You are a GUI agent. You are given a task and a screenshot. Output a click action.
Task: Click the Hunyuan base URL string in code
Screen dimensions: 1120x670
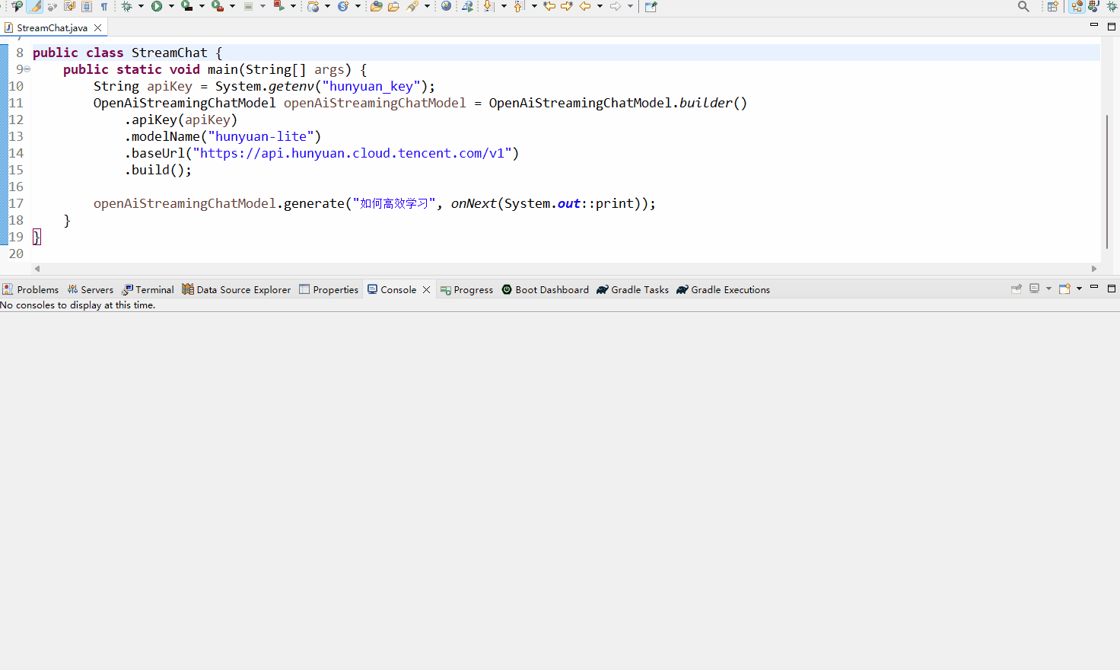tap(352, 153)
